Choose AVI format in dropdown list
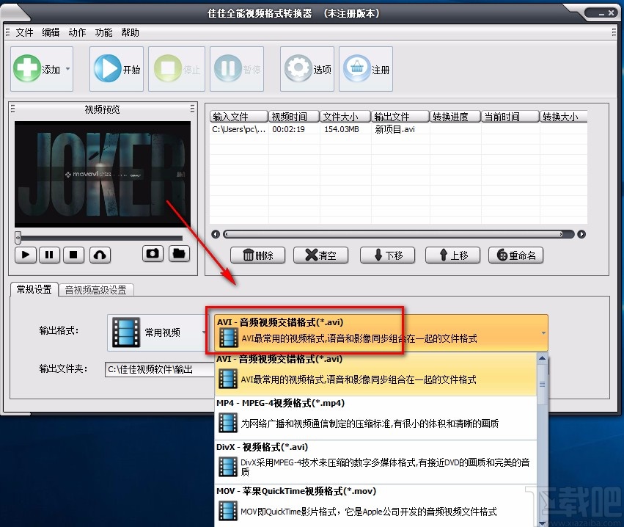Viewport: 624px width, 527px height. 375,374
